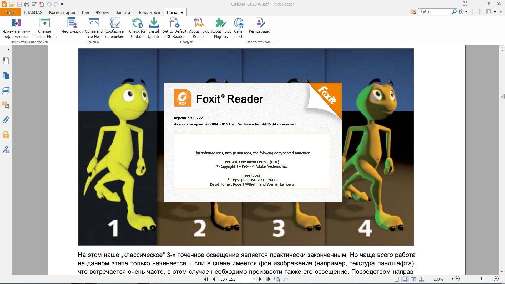505x284 pixels.
Task: Go to the next page
Action: click(260, 279)
